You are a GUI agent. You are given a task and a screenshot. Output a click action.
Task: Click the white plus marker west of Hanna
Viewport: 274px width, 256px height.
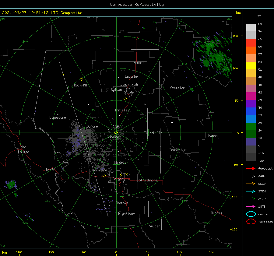pos(172,122)
